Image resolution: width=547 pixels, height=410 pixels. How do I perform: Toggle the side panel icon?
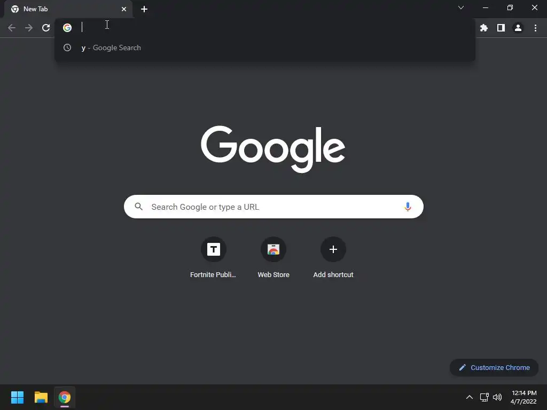point(501,28)
